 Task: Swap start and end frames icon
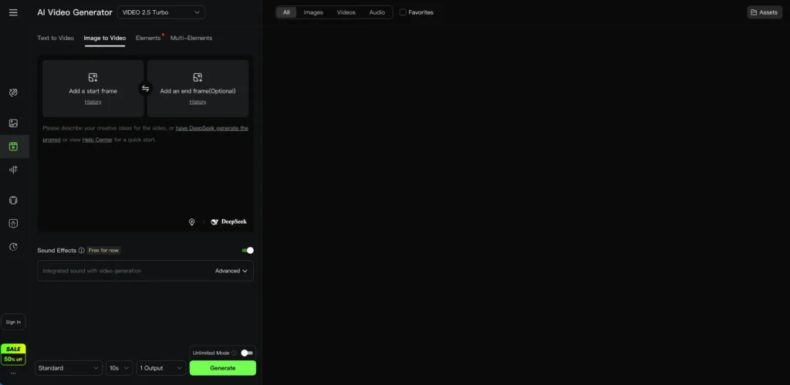click(145, 89)
